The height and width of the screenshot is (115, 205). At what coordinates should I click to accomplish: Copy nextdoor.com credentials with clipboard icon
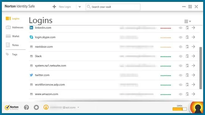click(x=187, y=47)
